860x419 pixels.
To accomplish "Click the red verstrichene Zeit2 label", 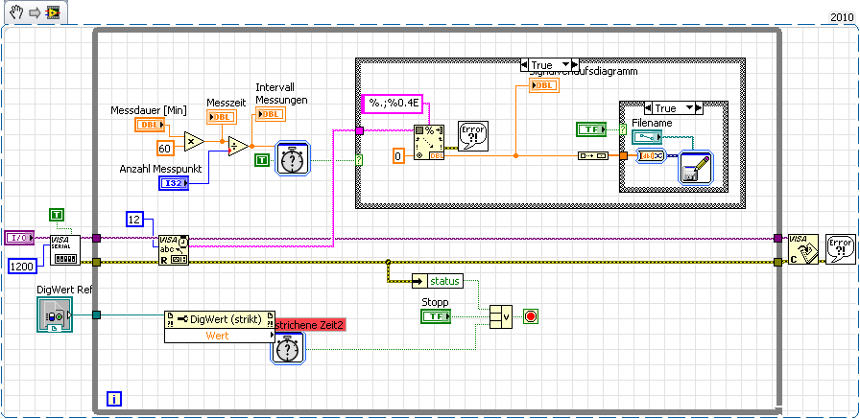I will (x=310, y=325).
